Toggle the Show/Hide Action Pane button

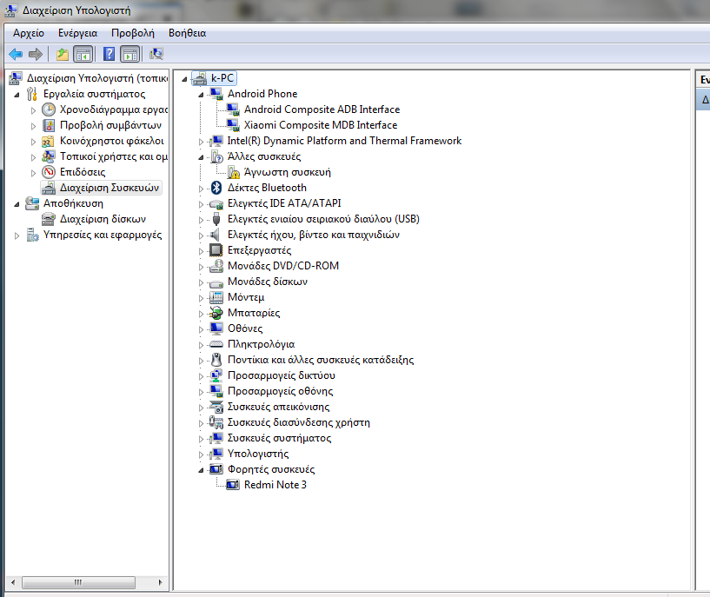click(x=129, y=54)
